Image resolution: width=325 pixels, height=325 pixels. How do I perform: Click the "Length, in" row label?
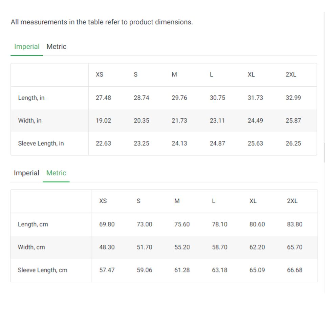pos(31,98)
